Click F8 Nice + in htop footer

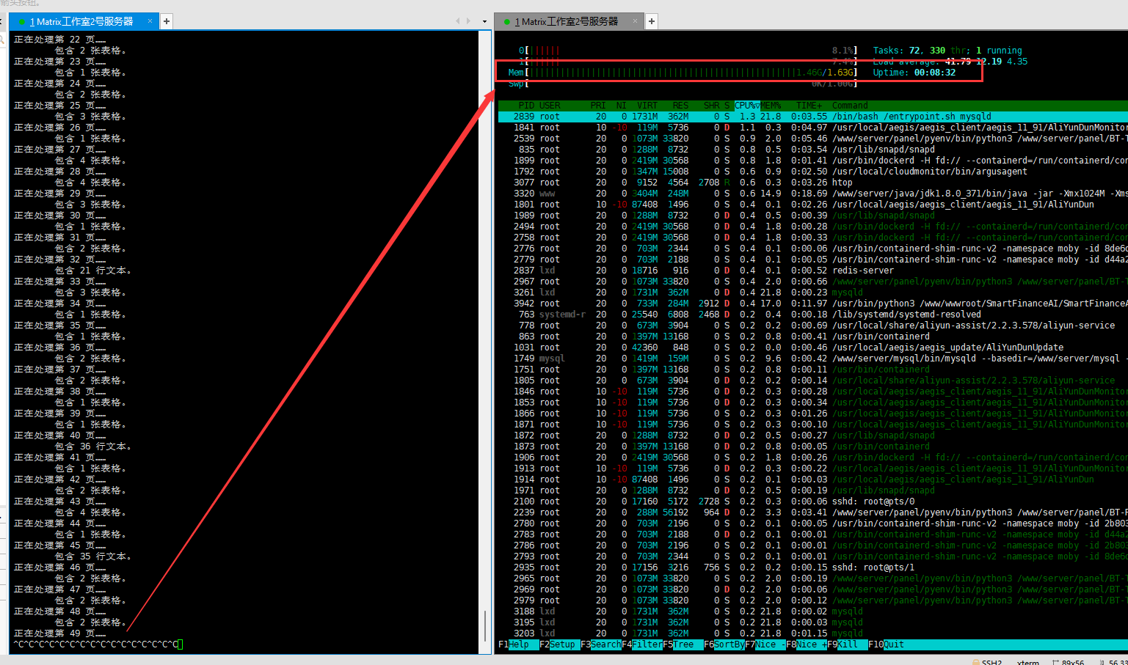tap(807, 644)
